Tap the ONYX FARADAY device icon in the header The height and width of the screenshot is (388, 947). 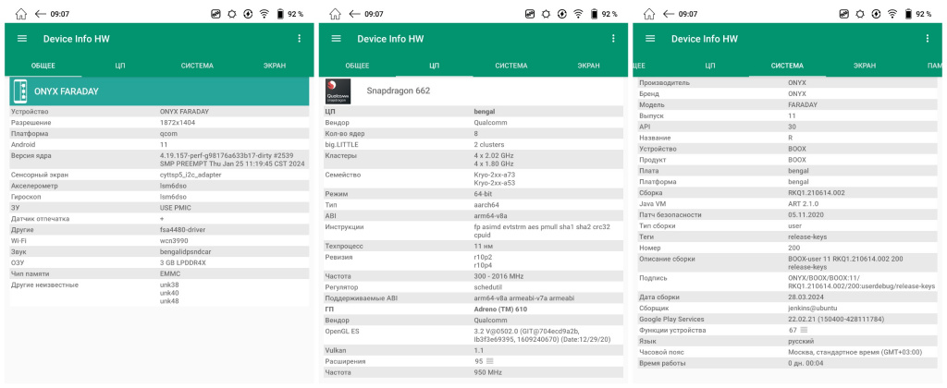[20, 91]
